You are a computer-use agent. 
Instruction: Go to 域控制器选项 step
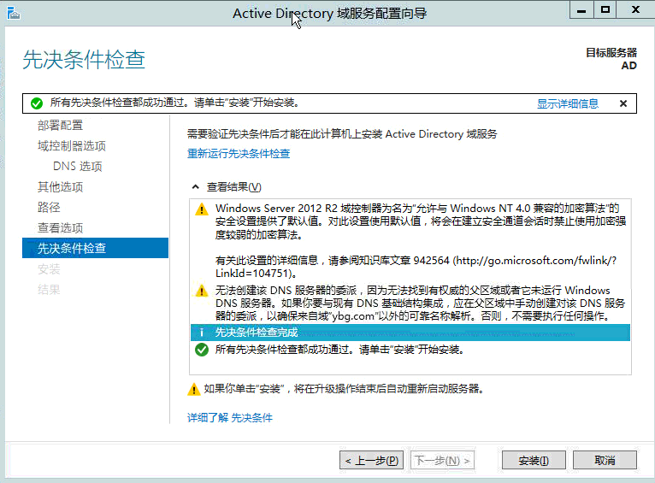tap(72, 146)
